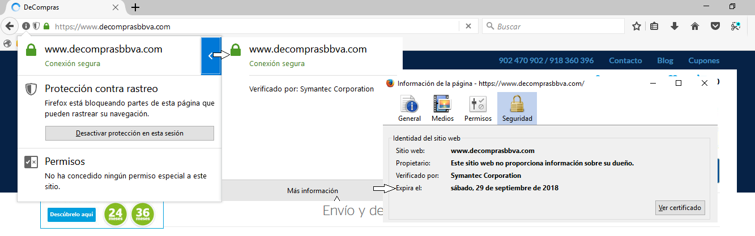Screen dimensions: 755x236
Task: Show bookmarks list icon
Action: pos(654,26)
